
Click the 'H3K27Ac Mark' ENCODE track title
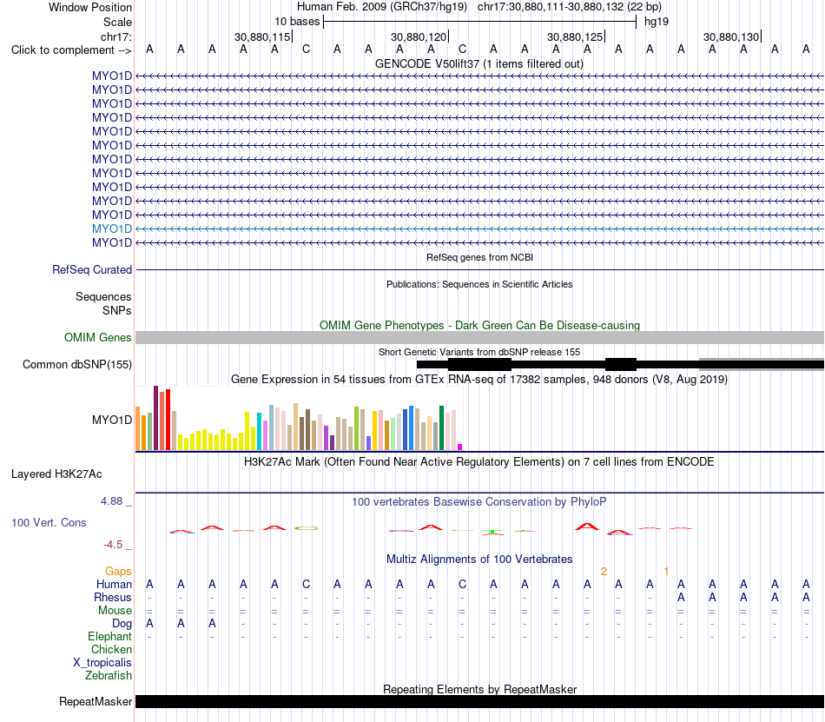point(479,461)
